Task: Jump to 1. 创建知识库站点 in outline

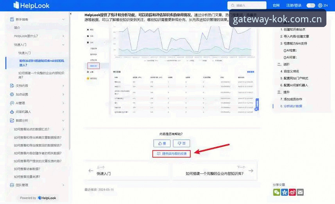Action: tap(293, 29)
